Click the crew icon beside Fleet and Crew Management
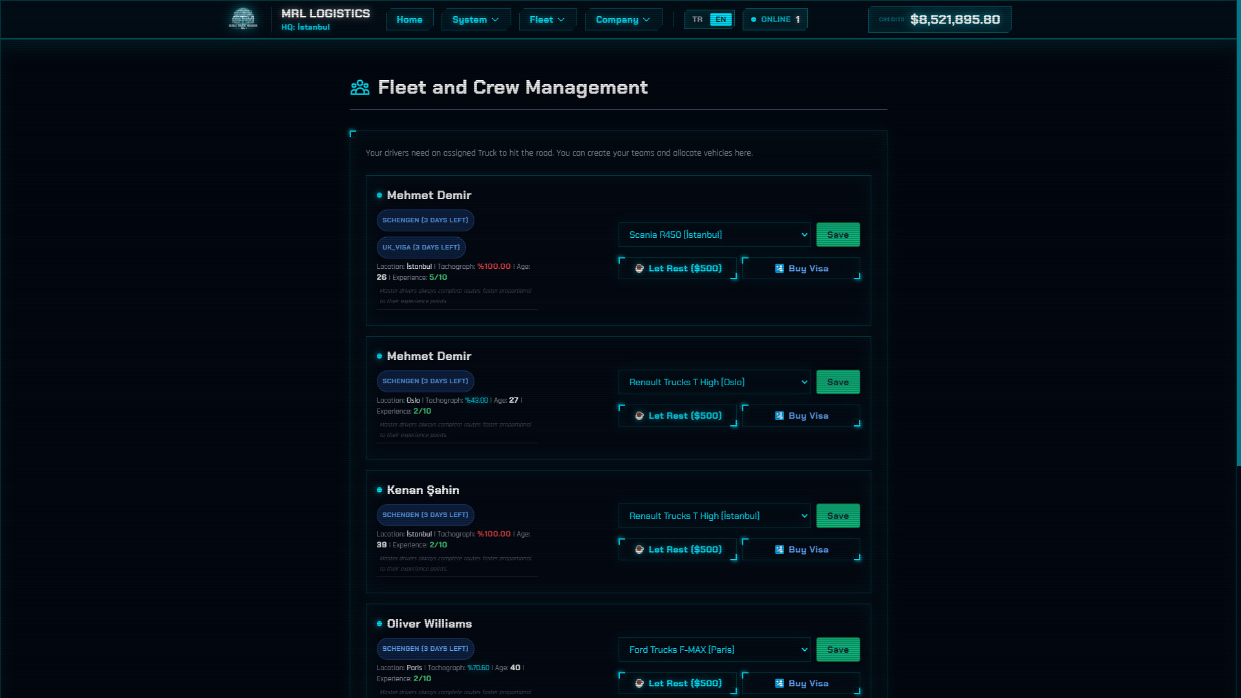This screenshot has height=698, width=1241. point(360,87)
